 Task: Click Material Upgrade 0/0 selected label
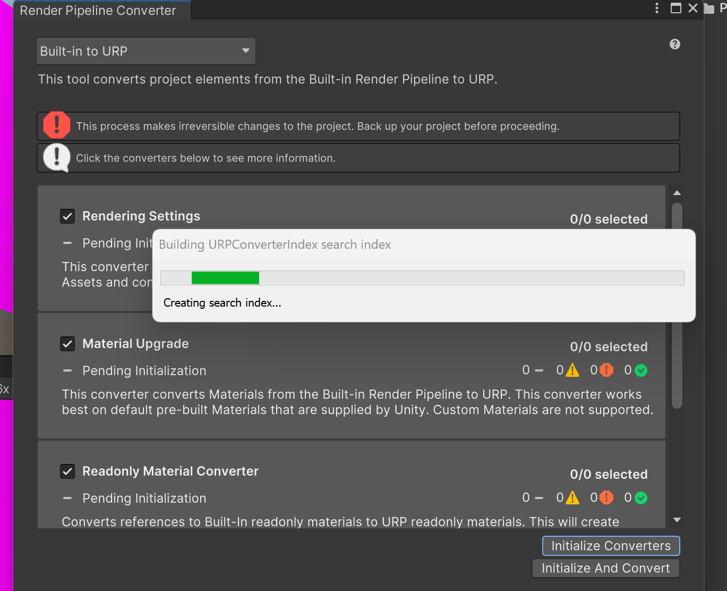click(x=609, y=347)
